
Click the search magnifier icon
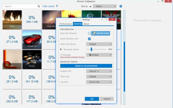tap(38, 6)
